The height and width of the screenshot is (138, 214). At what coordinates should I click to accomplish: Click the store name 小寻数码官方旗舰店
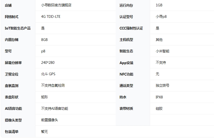(x=56, y=5)
